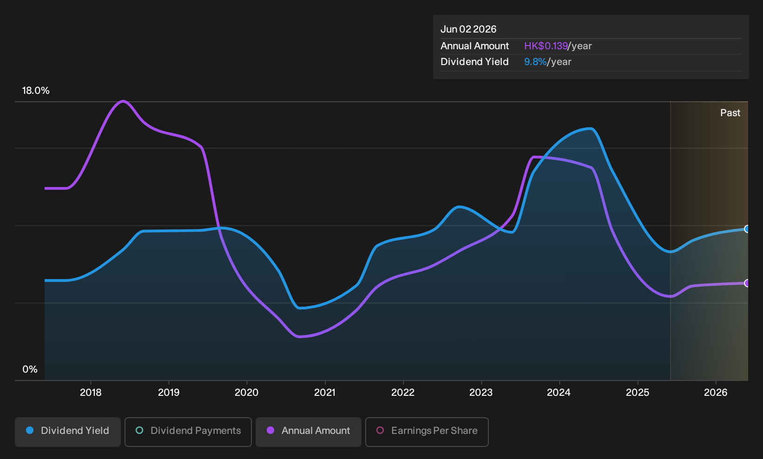Click the HK$0.139 annual amount value
The height and width of the screenshot is (459, 763).
pos(546,46)
